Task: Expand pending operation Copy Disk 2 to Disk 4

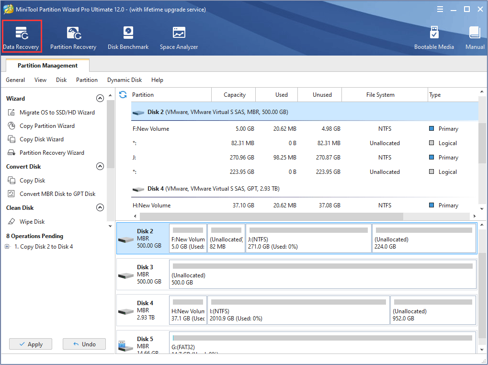Action: click(7, 247)
